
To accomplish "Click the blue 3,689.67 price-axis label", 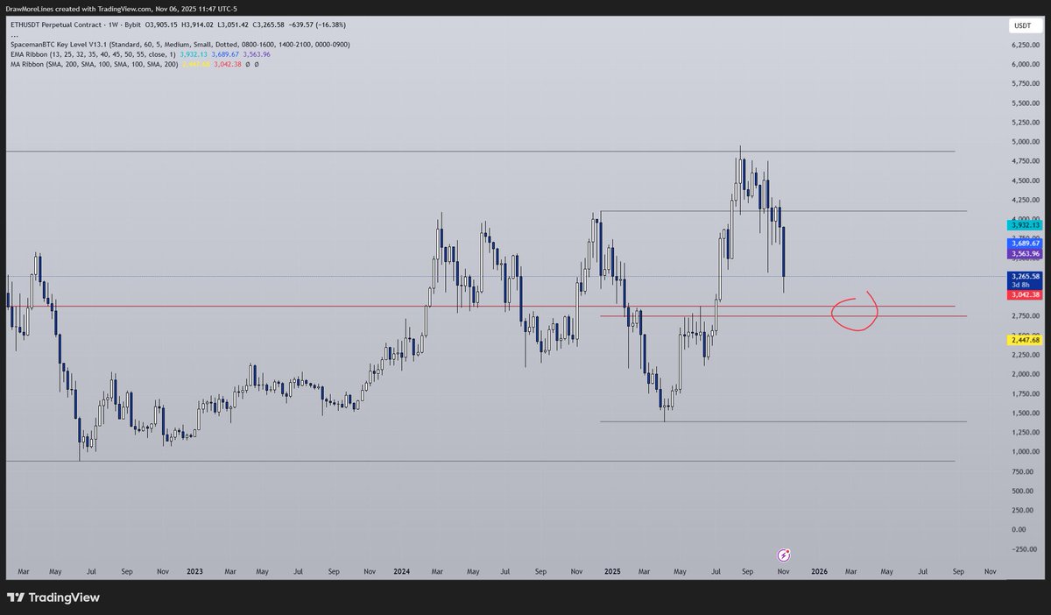I will [x=1024, y=244].
